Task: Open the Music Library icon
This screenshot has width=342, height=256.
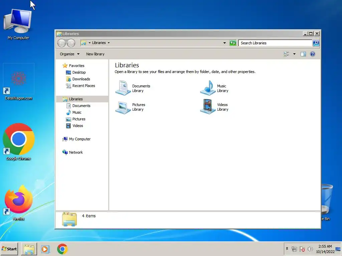Action: (208, 88)
